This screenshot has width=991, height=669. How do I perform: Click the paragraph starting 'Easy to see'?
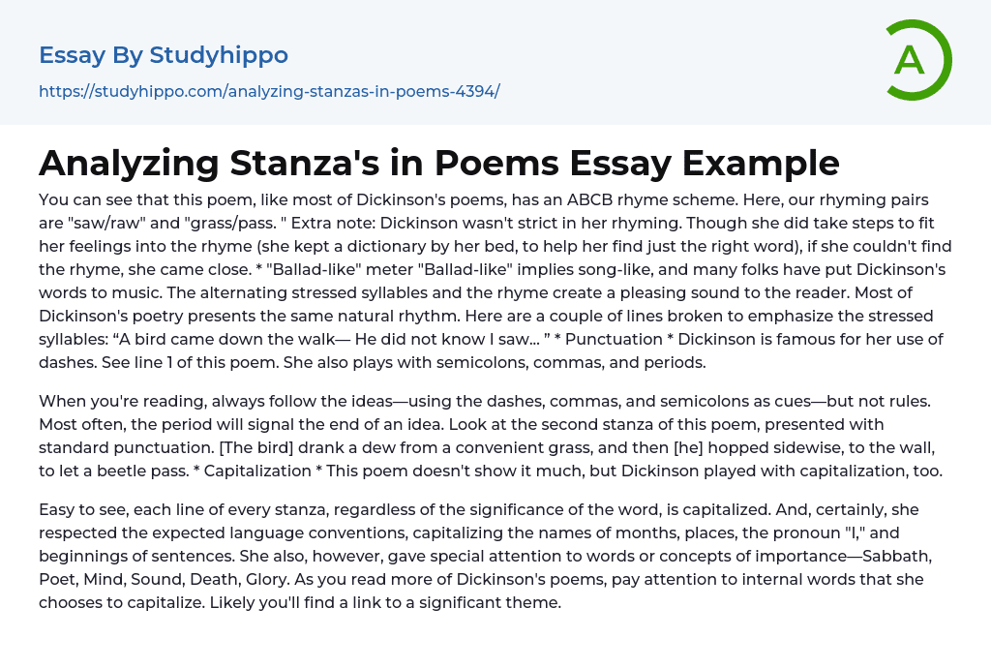pyautogui.click(x=495, y=555)
